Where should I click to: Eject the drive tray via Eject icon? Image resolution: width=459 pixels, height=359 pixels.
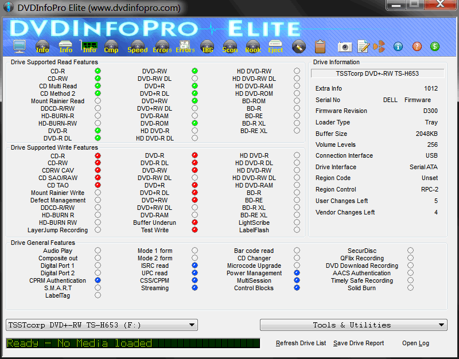pyautogui.click(x=275, y=47)
